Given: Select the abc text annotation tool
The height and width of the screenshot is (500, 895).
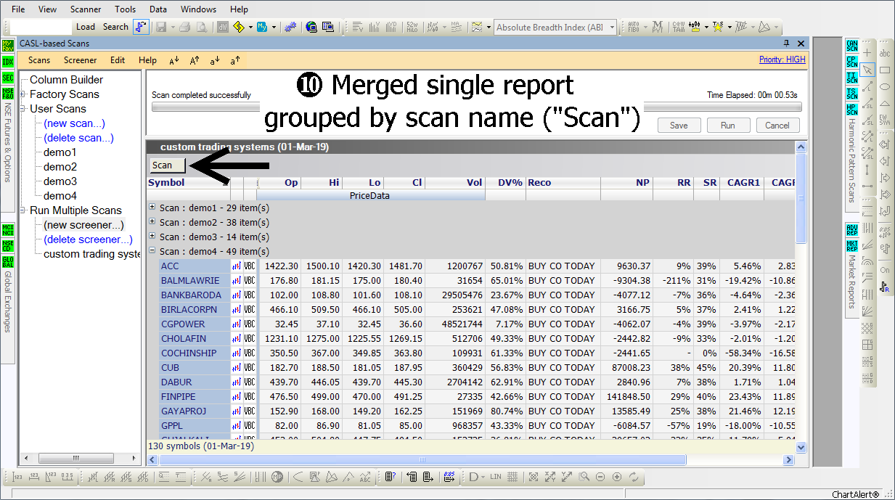Looking at the screenshot, I should pos(885,53).
